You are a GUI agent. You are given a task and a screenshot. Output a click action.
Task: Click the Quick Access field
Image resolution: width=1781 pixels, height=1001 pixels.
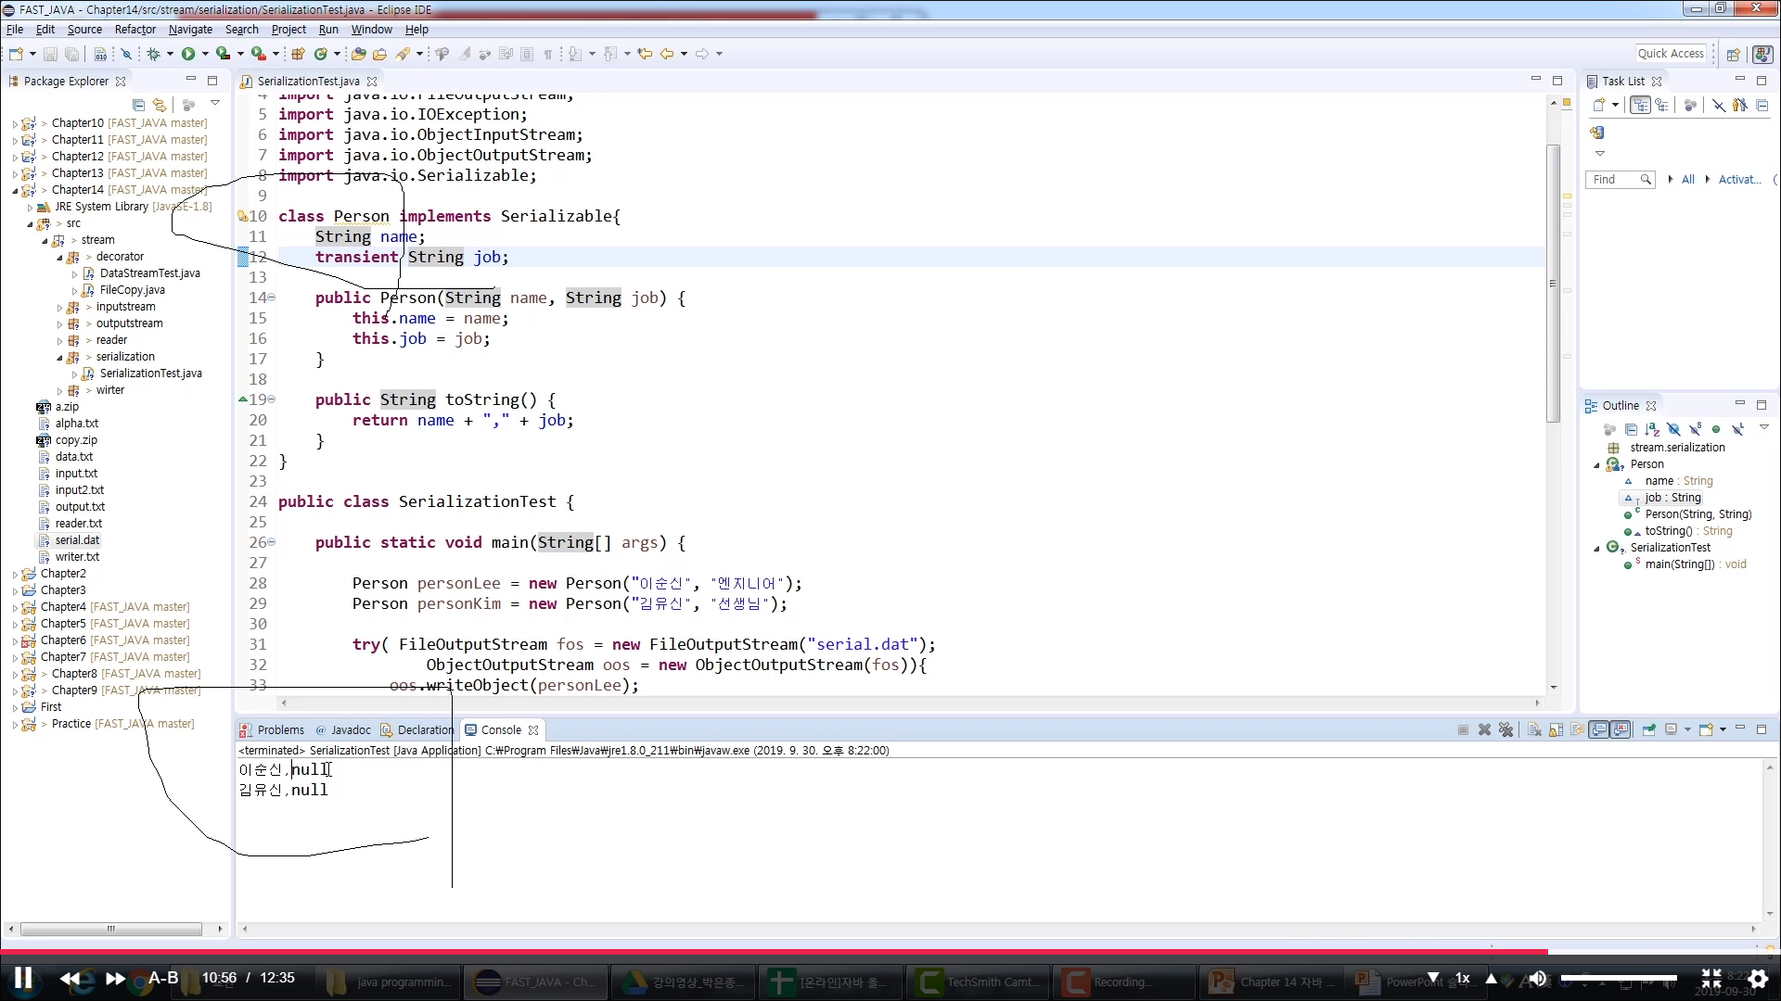tap(1671, 54)
